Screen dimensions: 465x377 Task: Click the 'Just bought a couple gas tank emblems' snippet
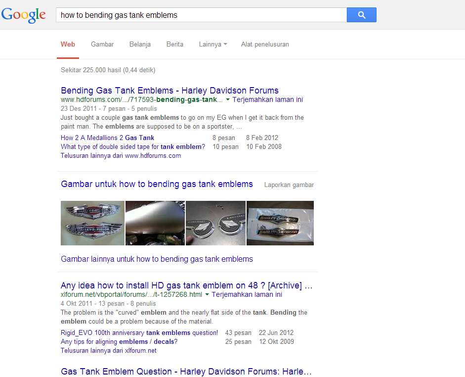coord(182,122)
